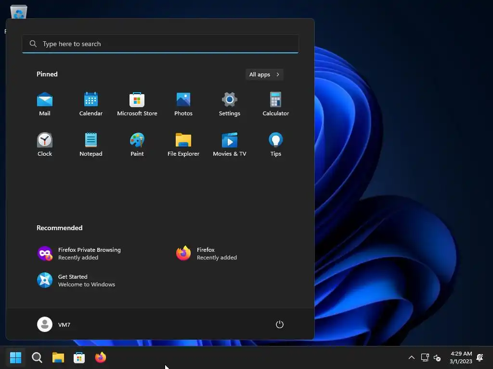This screenshot has height=369, width=493.
Task: Open Settings from pinned apps
Action: tap(230, 104)
